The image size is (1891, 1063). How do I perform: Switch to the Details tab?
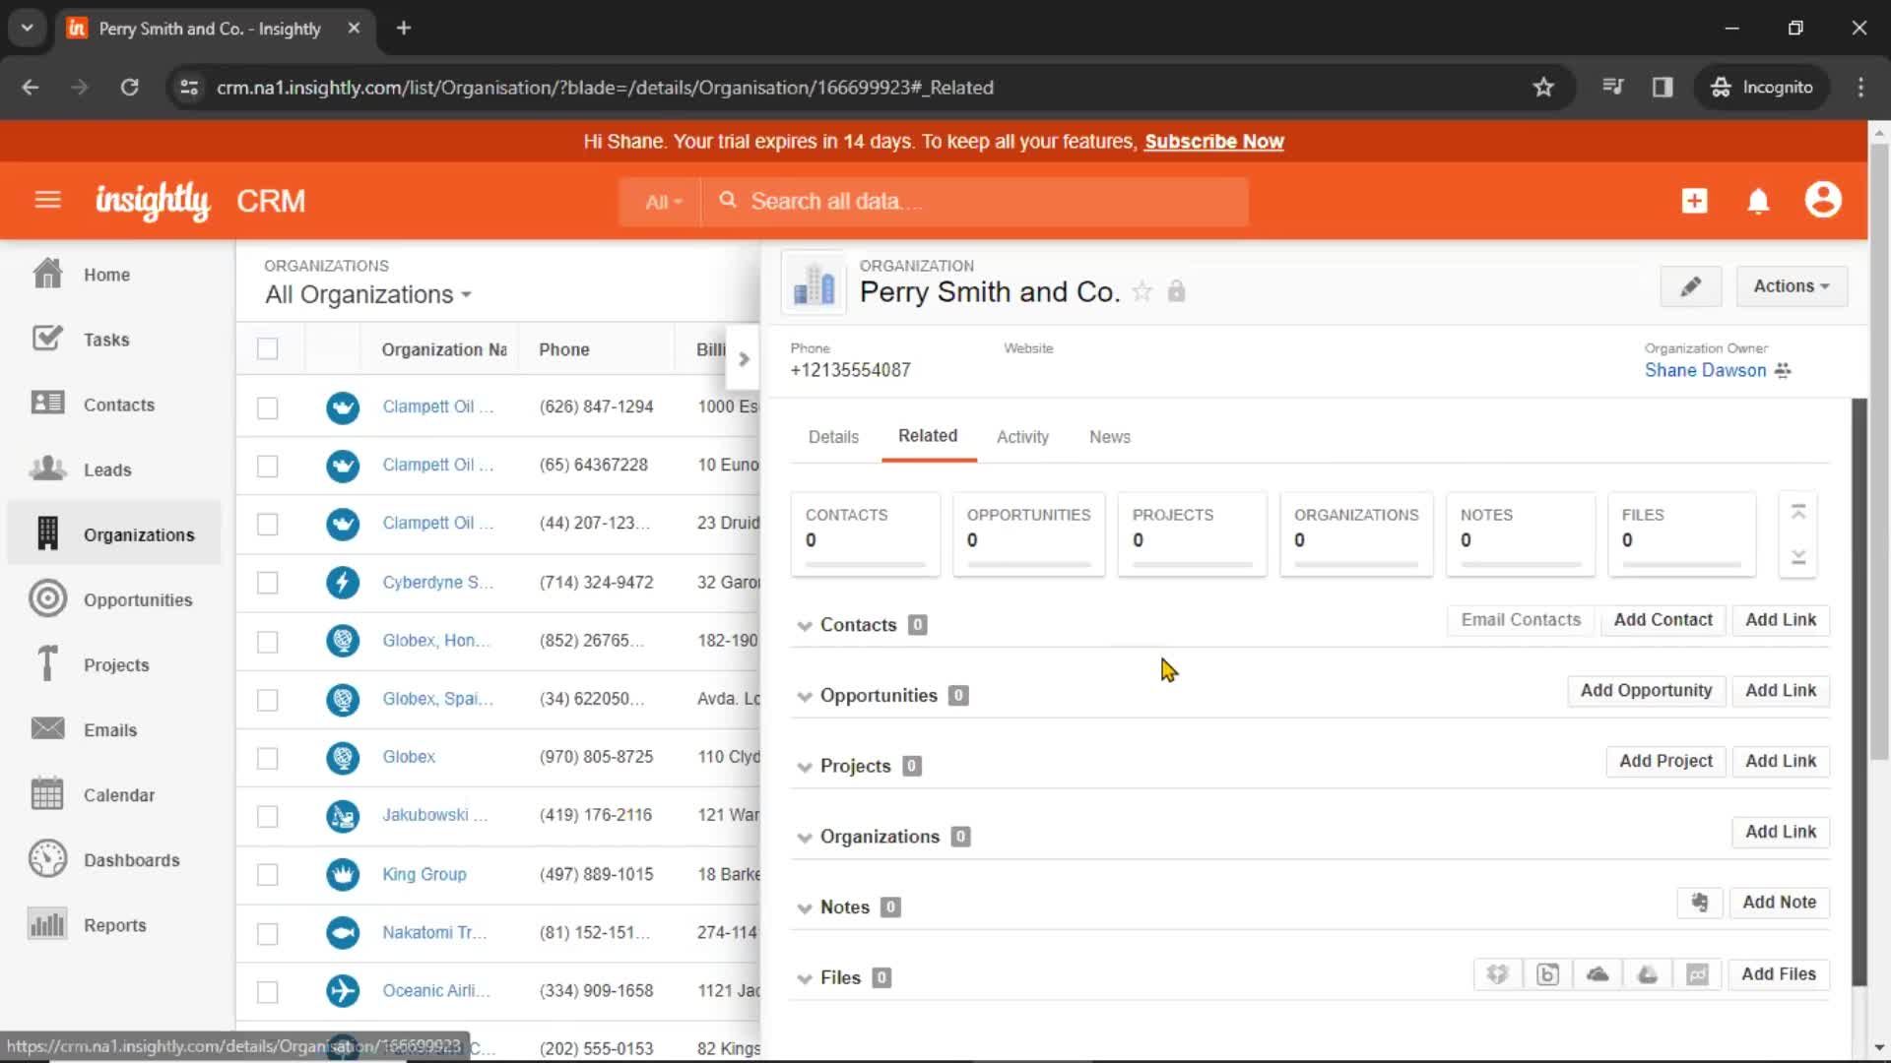click(833, 437)
